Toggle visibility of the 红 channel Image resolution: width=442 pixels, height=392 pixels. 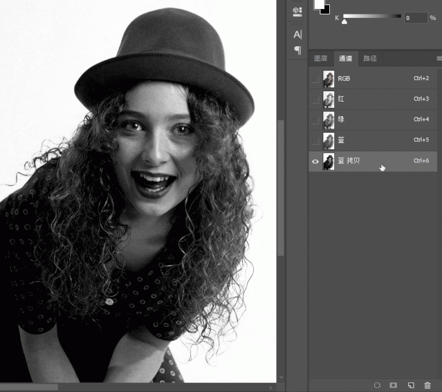(x=315, y=100)
